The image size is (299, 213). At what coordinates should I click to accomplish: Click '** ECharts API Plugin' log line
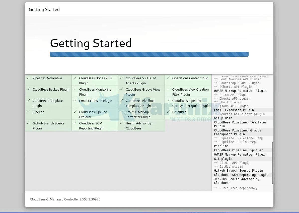233,87
